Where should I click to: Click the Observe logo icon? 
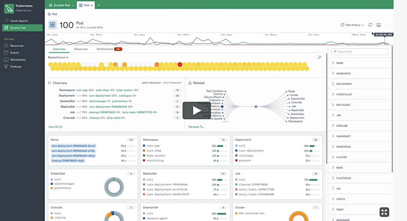(x=9, y=8)
